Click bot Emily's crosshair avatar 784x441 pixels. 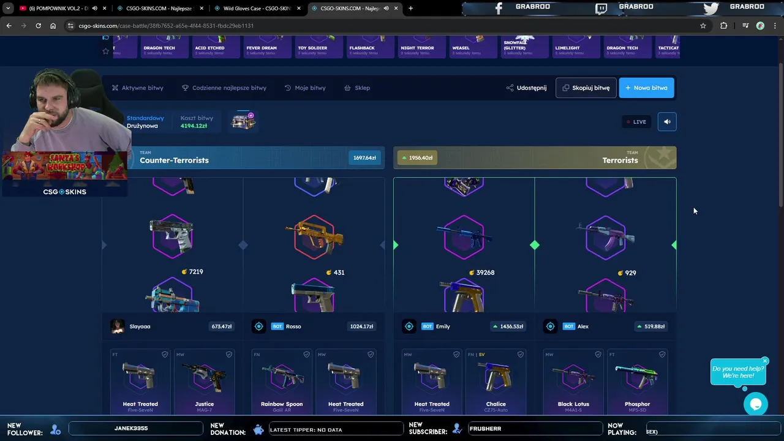point(409,326)
